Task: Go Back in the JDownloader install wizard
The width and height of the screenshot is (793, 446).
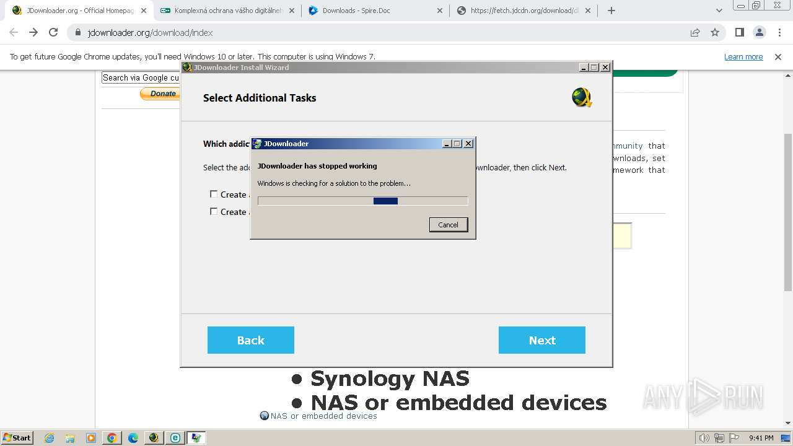Action: [x=251, y=340]
